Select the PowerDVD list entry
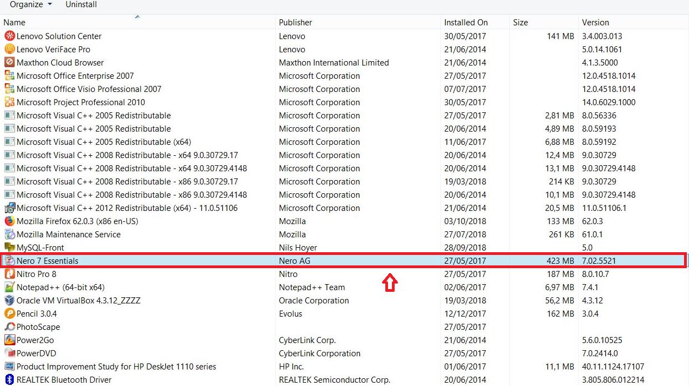The width and height of the screenshot is (689, 386). pos(36,354)
